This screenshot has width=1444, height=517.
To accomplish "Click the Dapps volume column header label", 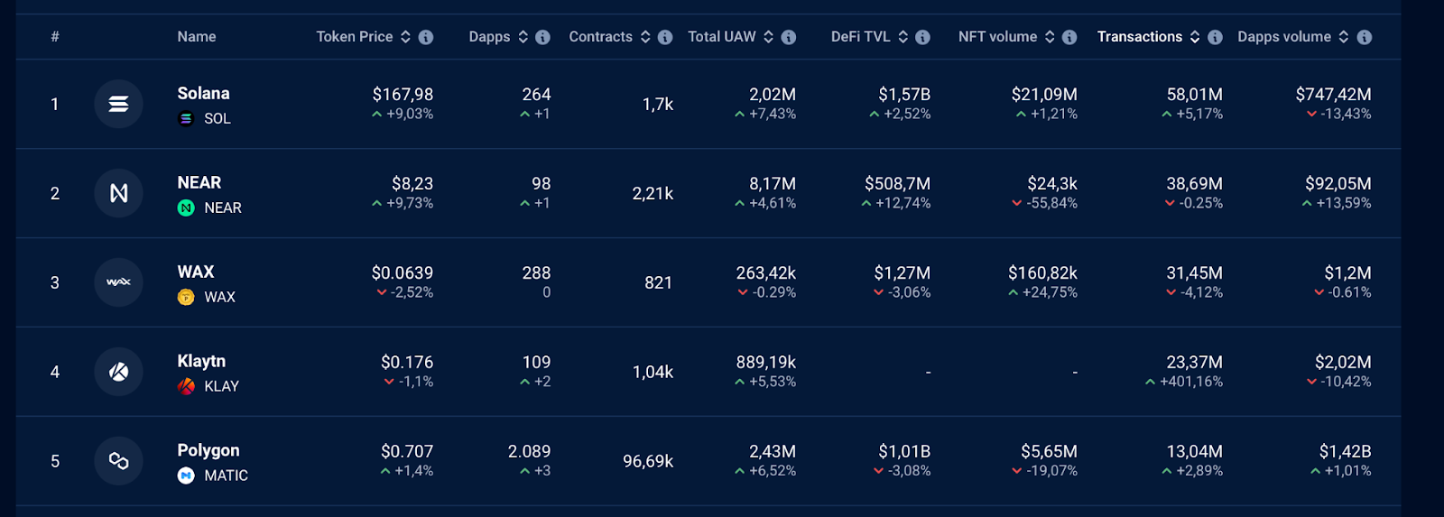I will 1284,37.
